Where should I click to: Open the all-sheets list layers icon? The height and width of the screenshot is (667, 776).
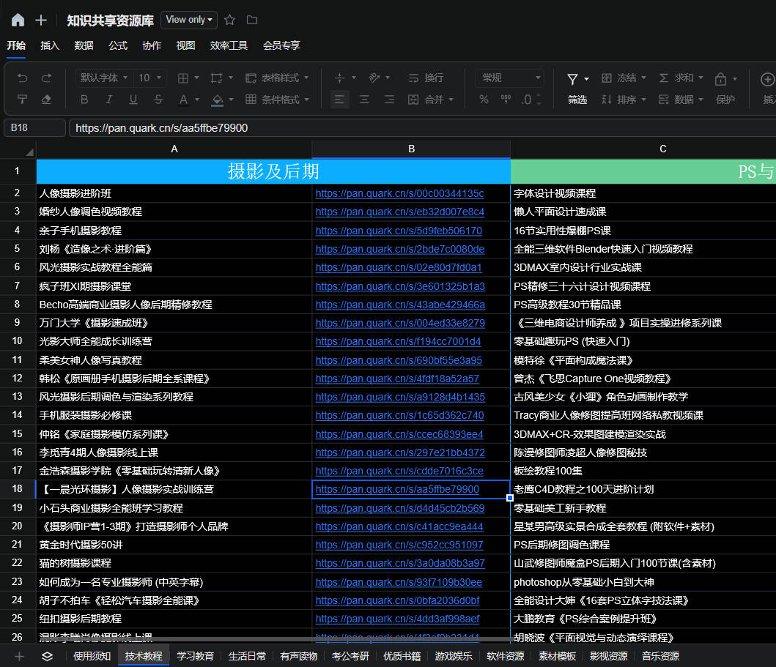click(x=47, y=656)
